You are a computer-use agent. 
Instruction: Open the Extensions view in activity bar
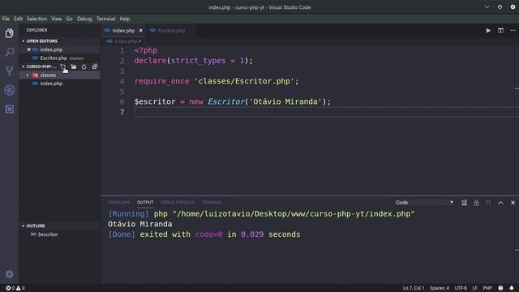click(x=9, y=109)
